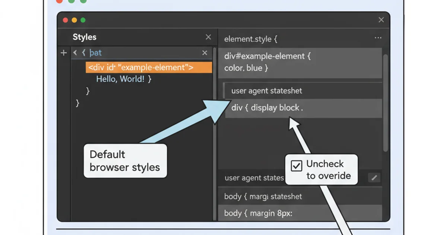The width and height of the screenshot is (447, 235).
Task: Click the pencil edit icon beside user agent states
Action: click(374, 178)
